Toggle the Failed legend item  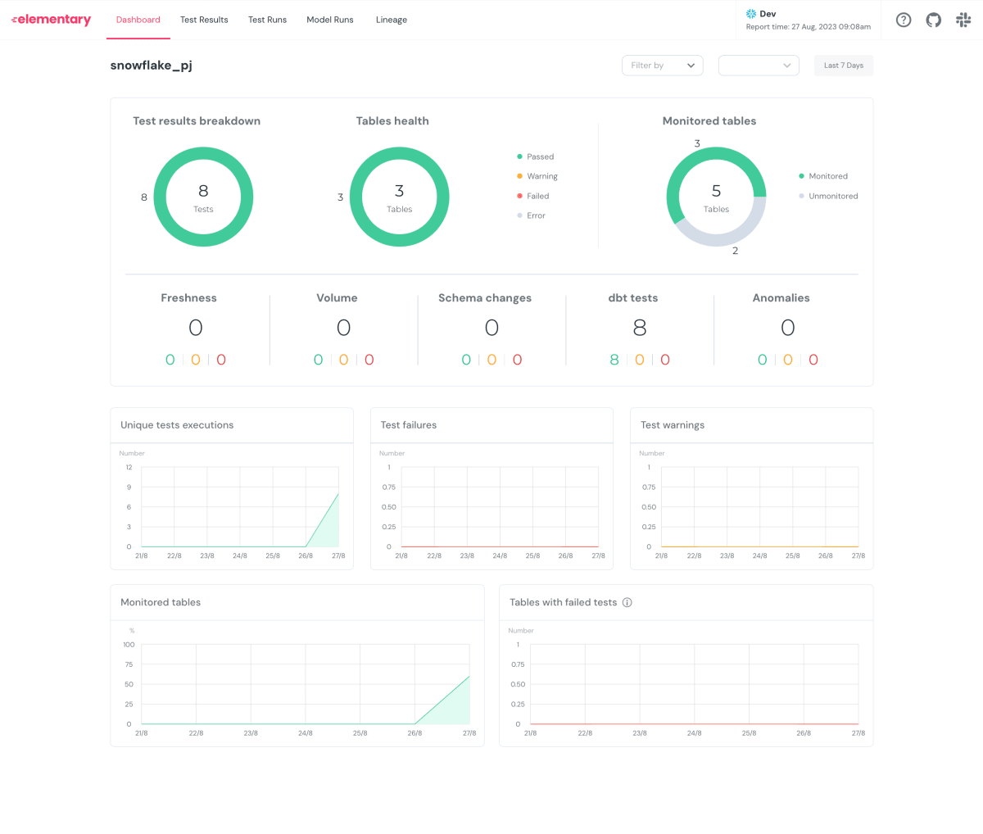coord(533,196)
